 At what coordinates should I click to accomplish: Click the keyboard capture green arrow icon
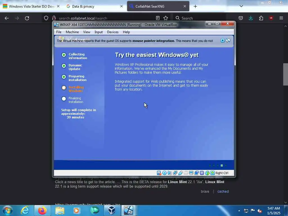pos(213,173)
